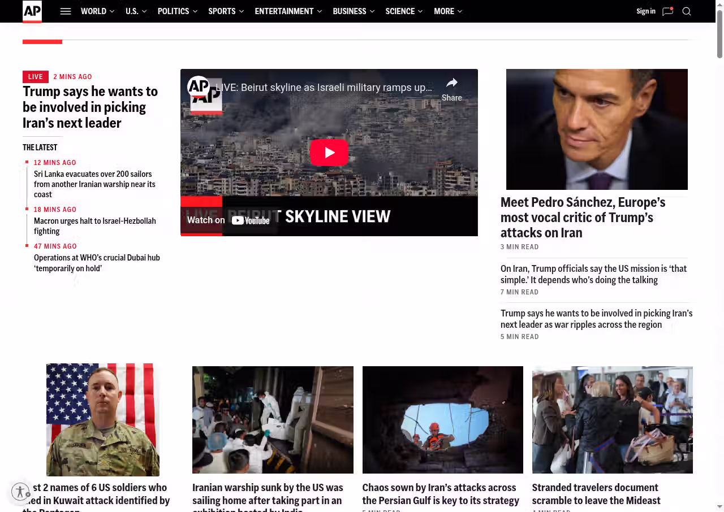Viewport: 724px width, 512px height.
Task: Click the AP logo in header
Action: [32, 11]
